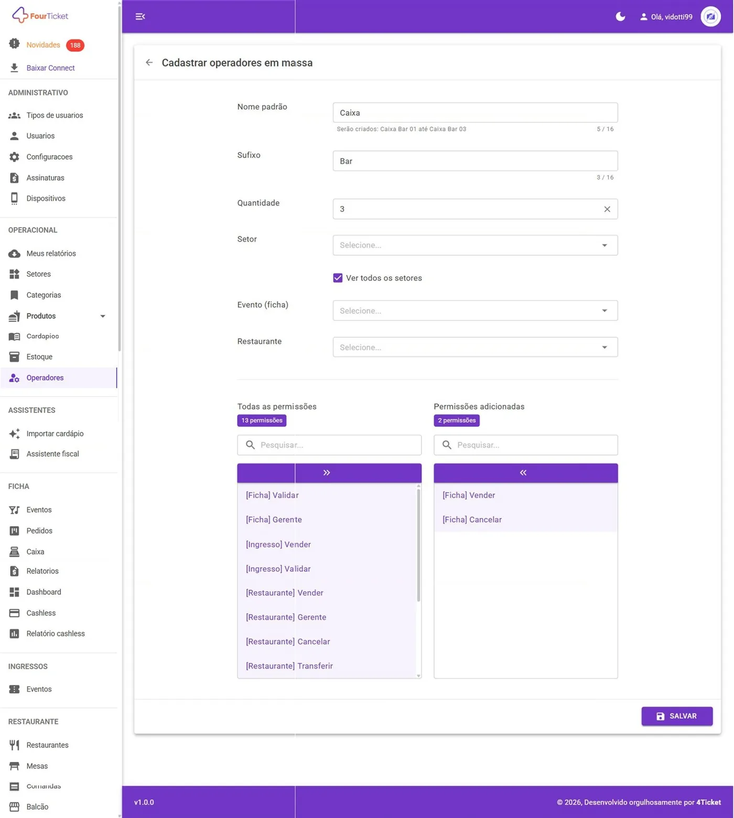The image size is (734, 818).
Task: Toggle the Ver todos os setores checkbox
Action: click(338, 278)
